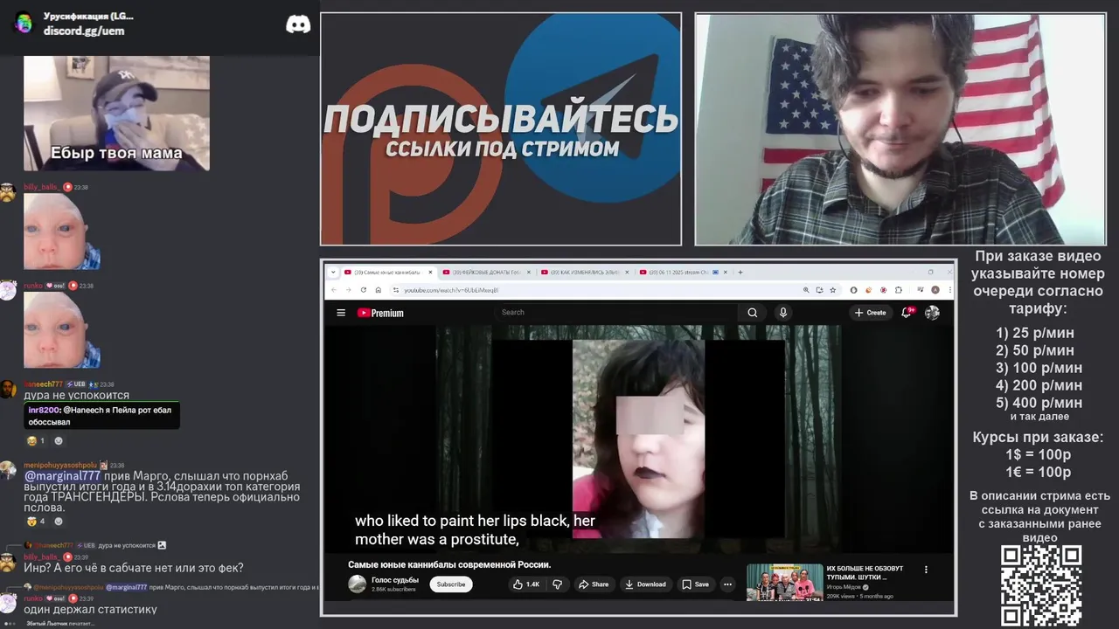Click the zoom magnifier icon in address bar
The width and height of the screenshot is (1119, 629).
805,290
